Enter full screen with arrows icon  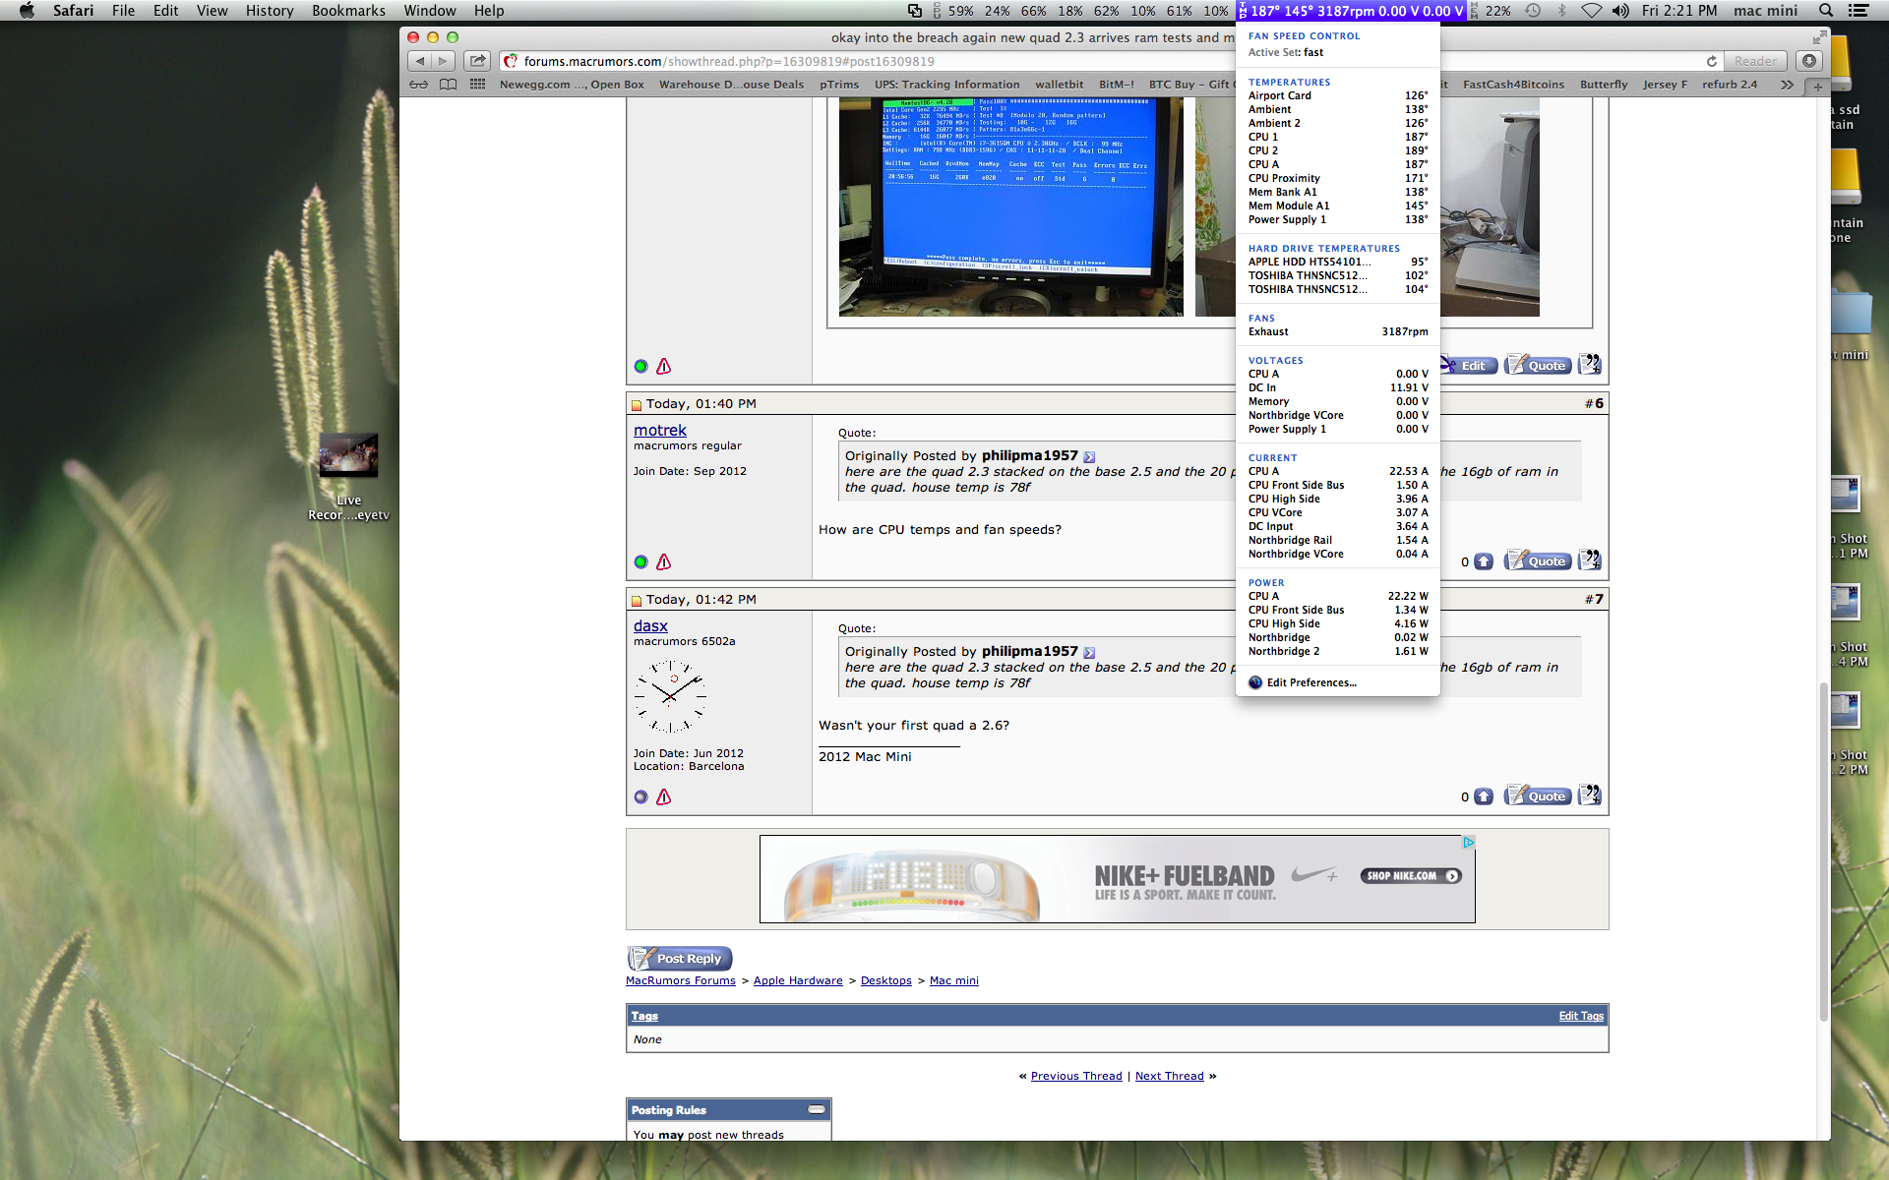[1819, 37]
